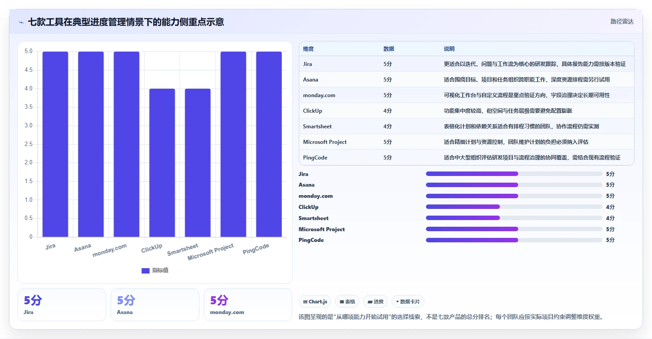The height and width of the screenshot is (339, 652).
Task: Click the ClickUp bar in the chart
Action: pos(162,163)
